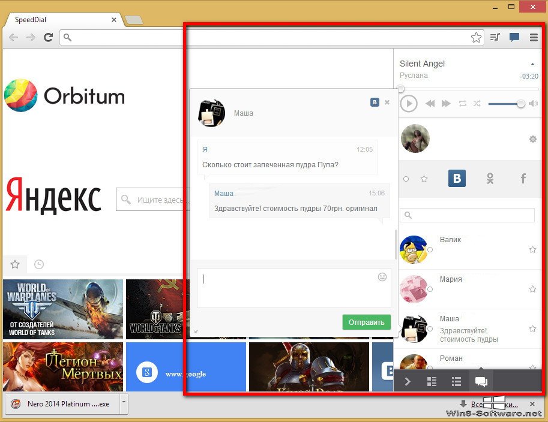Screen dimensions: 548x422
Task: Adjust the player volume slider
Action: [x=507, y=104]
